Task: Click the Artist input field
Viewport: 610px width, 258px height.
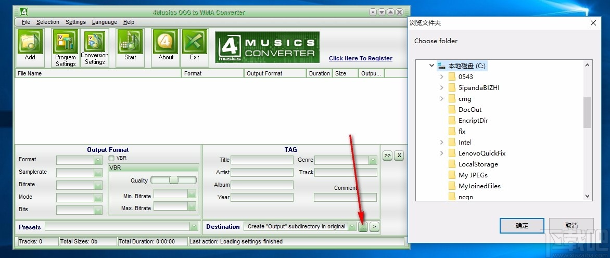Action: 262,172
